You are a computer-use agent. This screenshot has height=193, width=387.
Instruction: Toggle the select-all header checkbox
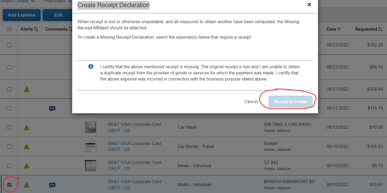[x=9, y=29]
